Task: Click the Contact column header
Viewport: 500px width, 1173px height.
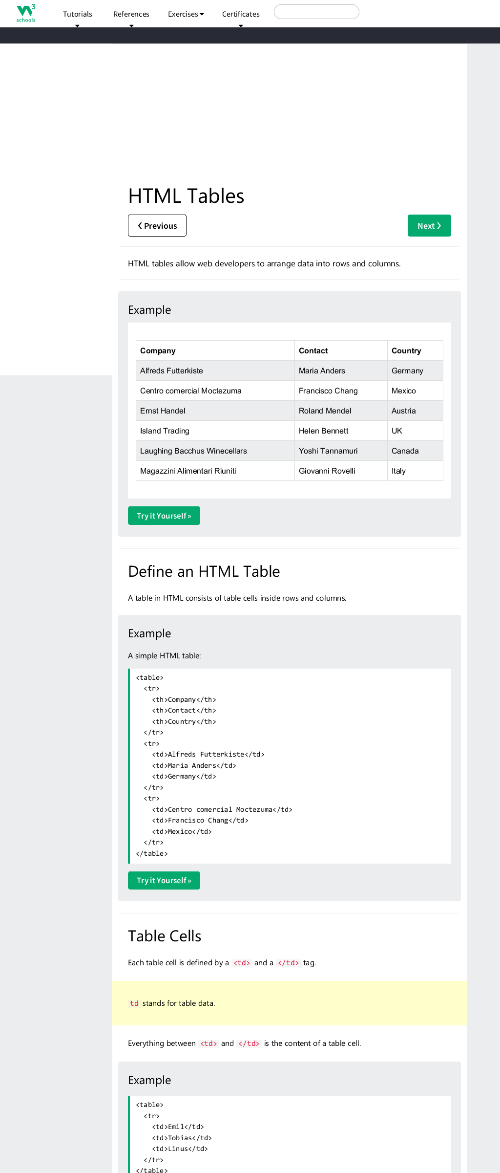Action: tap(341, 350)
